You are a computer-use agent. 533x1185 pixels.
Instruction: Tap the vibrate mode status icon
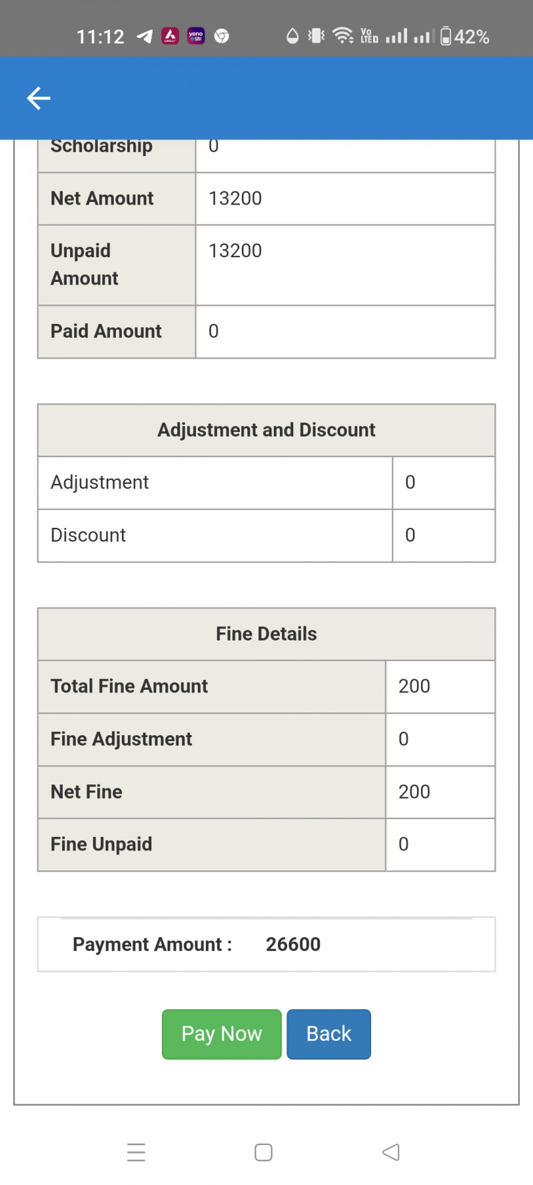pos(316,35)
